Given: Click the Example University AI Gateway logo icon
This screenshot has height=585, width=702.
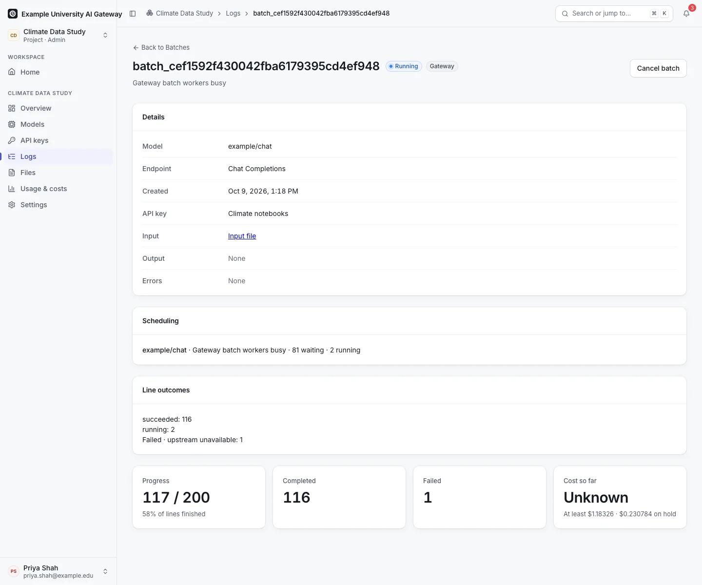Looking at the screenshot, I should (13, 14).
